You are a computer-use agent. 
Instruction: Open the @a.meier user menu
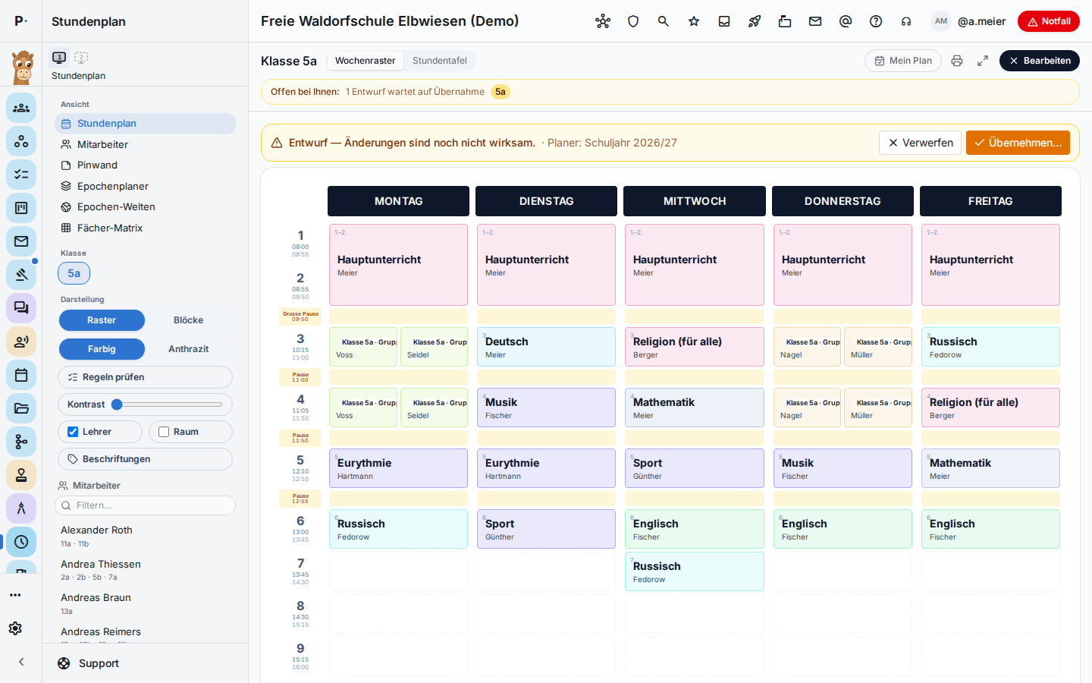click(969, 21)
